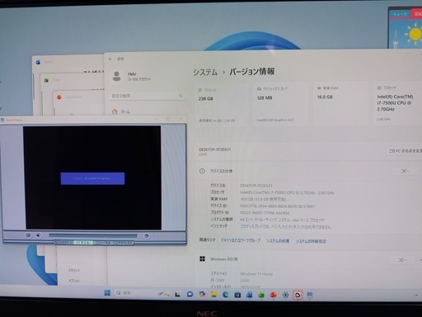Open the プロセッサ i7-7500U card
This screenshot has height=317, width=422.
[397, 104]
